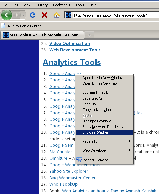Viewport: 159px width, 194px height.
Task: Click 'Show in XPather' menu item
Action: pos(104,132)
